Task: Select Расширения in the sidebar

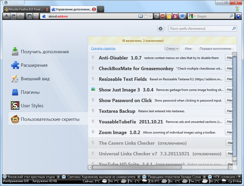Action: pos(34,65)
